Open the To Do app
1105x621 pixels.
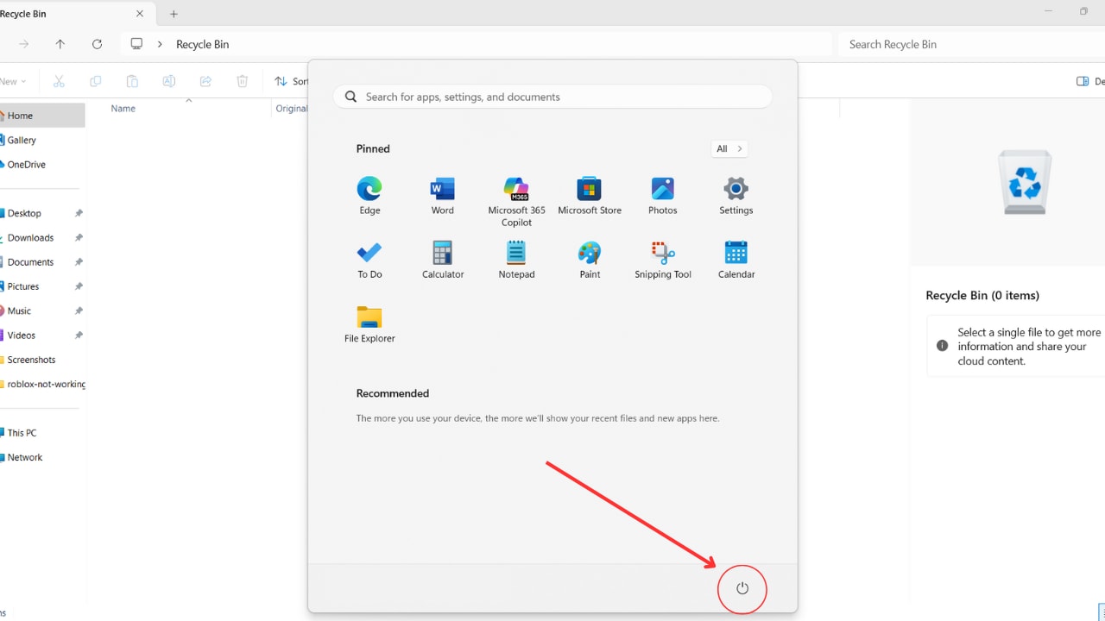pos(369,260)
